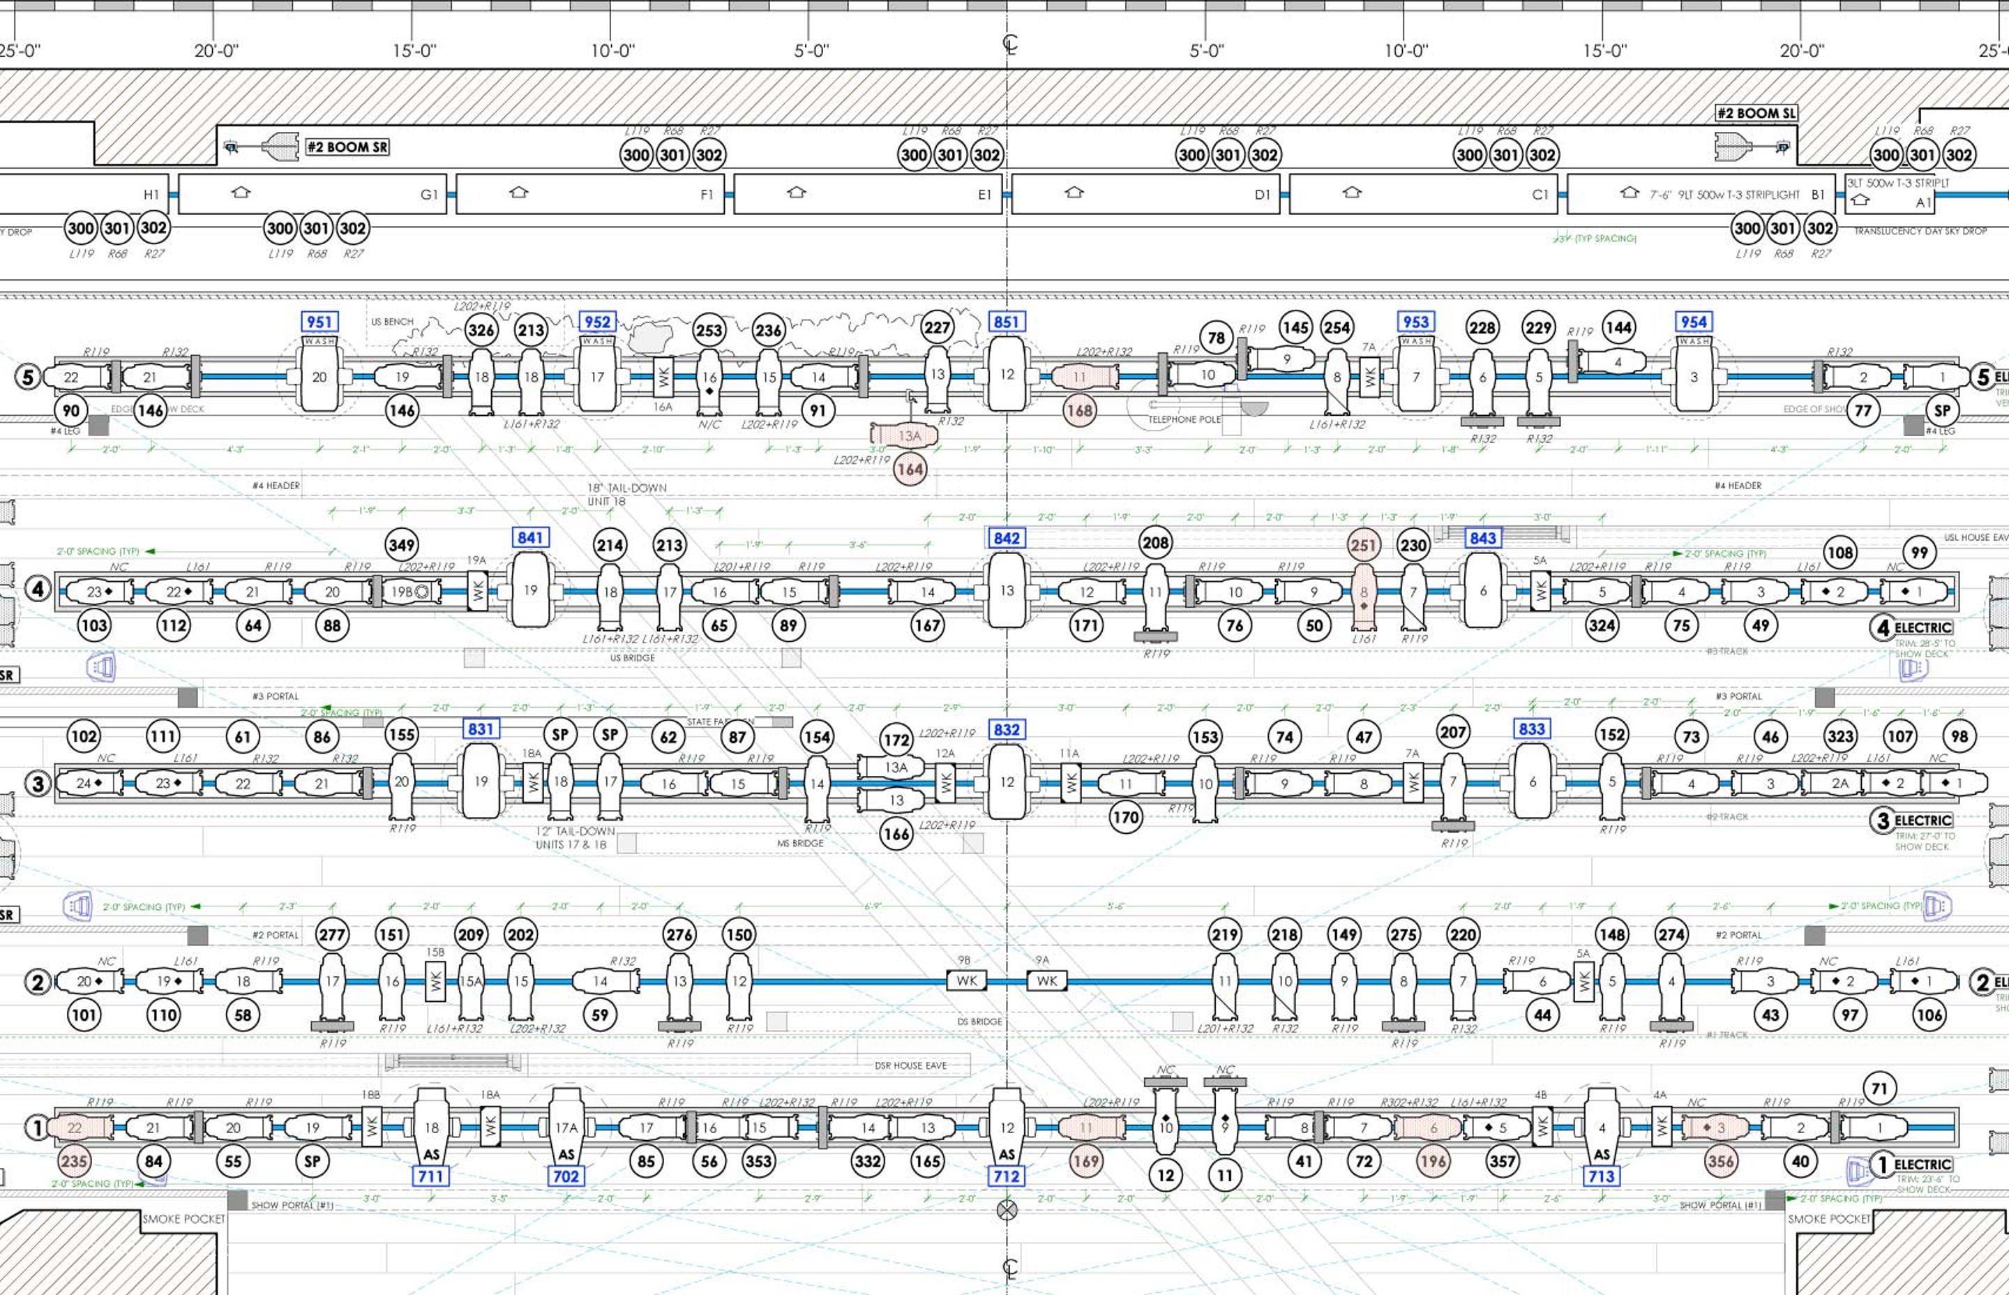This screenshot has height=1295, width=2009.
Task: Click channel circle 349
Action: (402, 545)
